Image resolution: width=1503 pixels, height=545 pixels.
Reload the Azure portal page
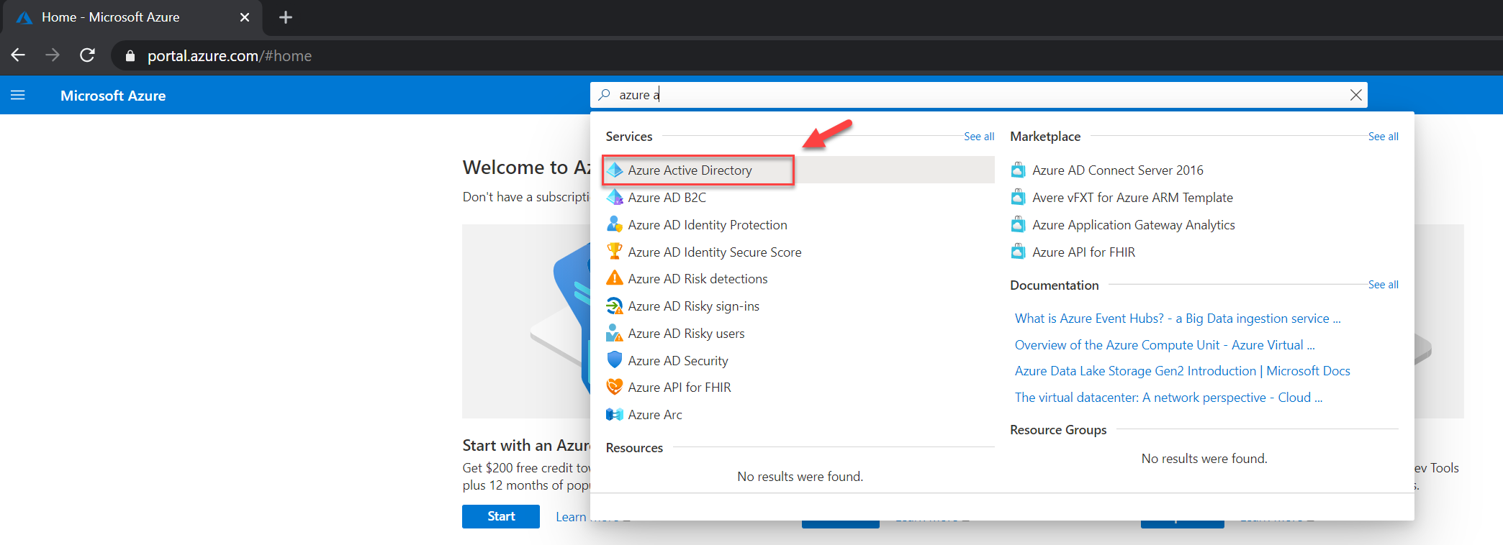pos(87,55)
